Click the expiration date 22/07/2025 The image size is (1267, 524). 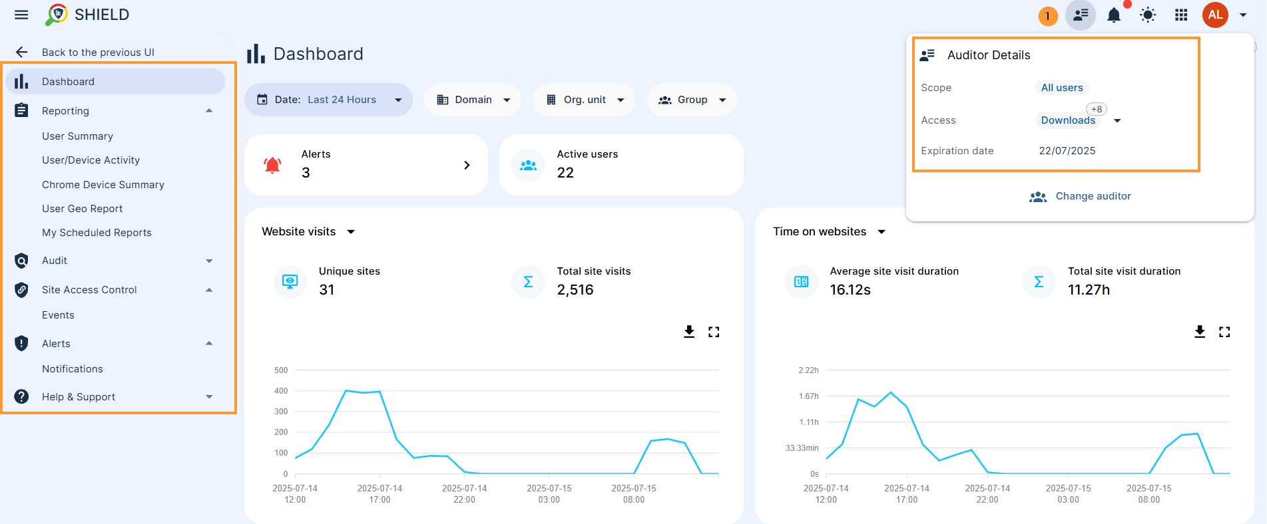[1067, 151]
